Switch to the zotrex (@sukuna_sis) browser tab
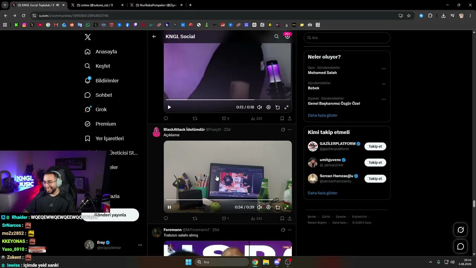 pyautogui.click(x=97, y=5)
